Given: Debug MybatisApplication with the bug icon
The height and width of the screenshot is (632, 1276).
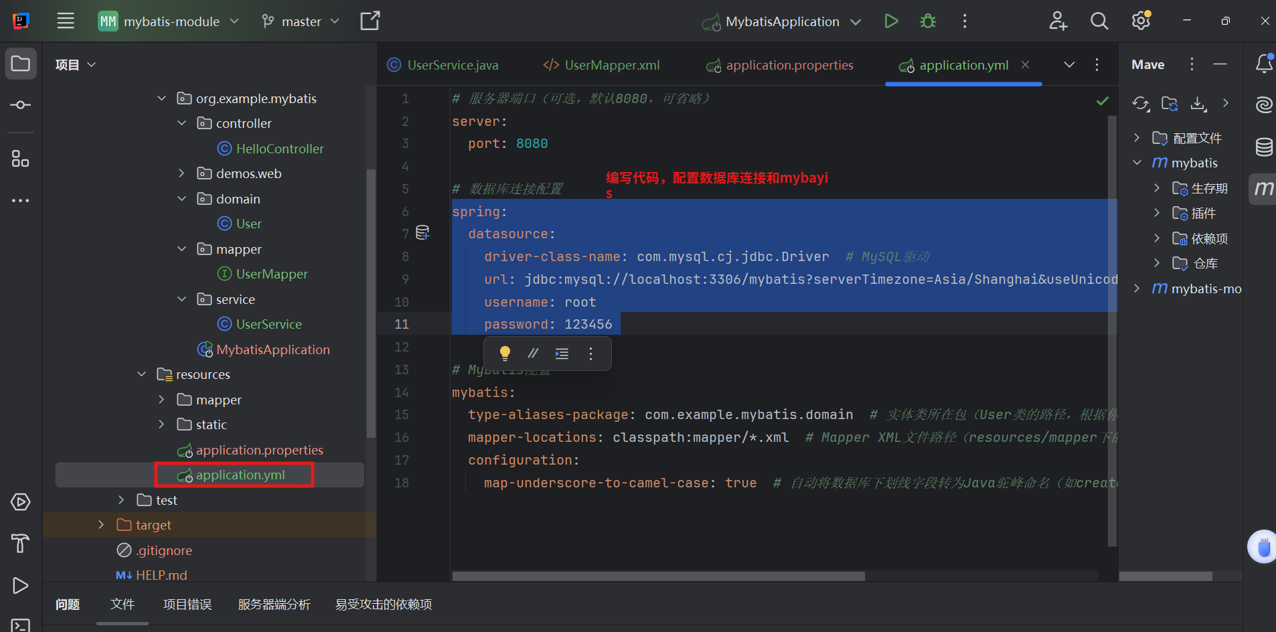Looking at the screenshot, I should tap(928, 21).
